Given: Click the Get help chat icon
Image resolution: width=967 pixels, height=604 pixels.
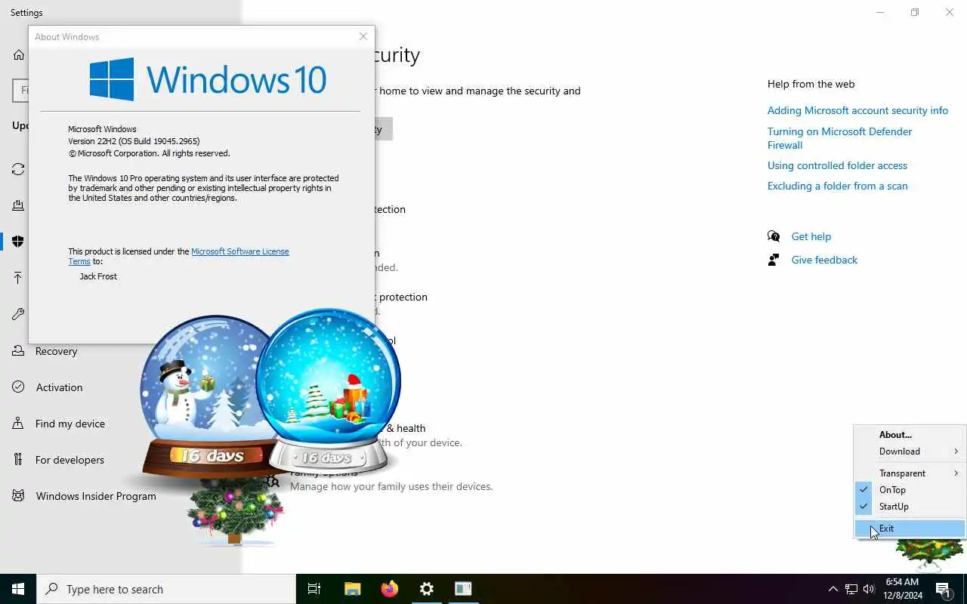Looking at the screenshot, I should [x=774, y=236].
